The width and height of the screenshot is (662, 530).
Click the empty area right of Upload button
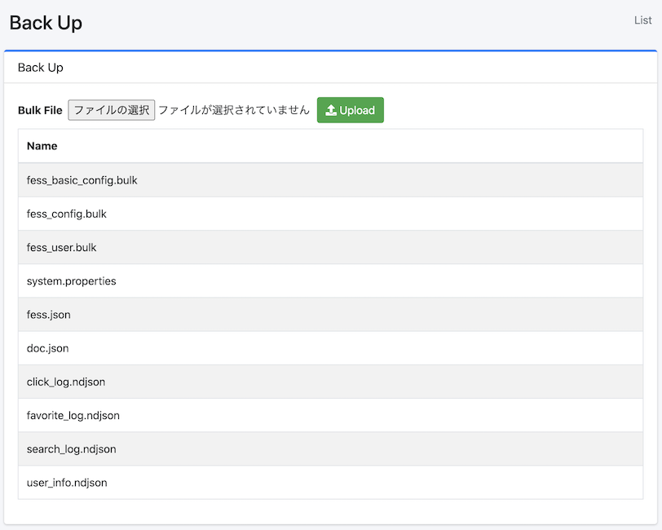point(514,110)
